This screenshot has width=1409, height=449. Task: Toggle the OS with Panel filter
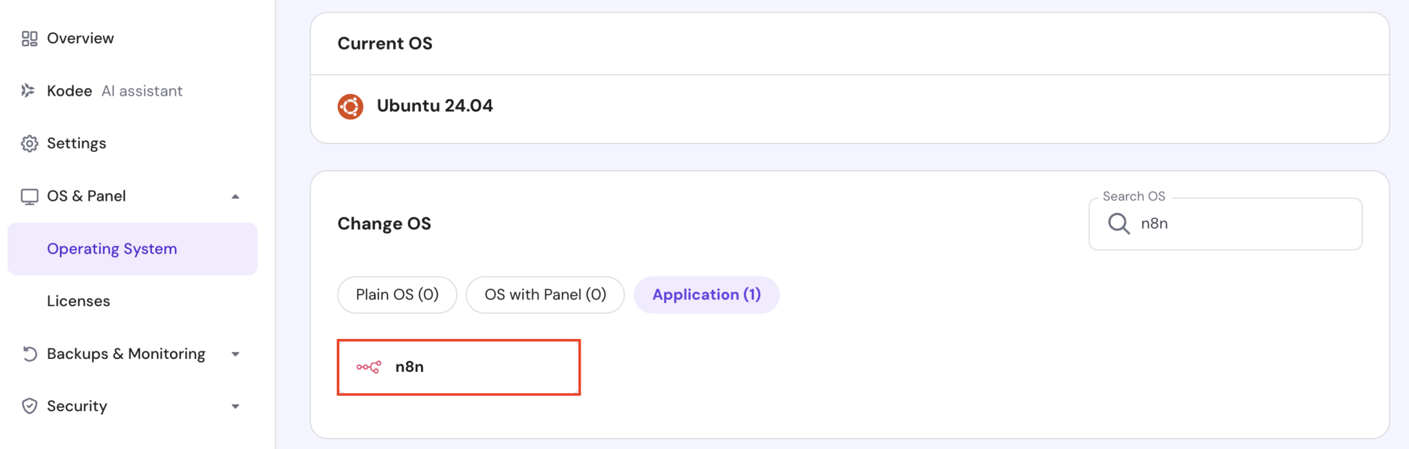point(545,294)
